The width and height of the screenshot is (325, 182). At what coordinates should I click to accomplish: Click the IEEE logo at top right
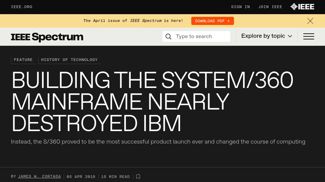tap(302, 7)
